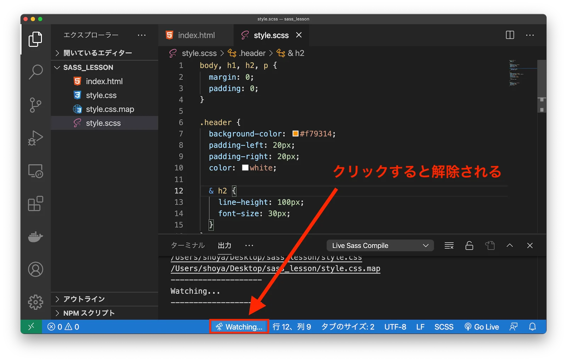Close the bottom panel
This screenshot has width=567, height=361.
coord(530,245)
